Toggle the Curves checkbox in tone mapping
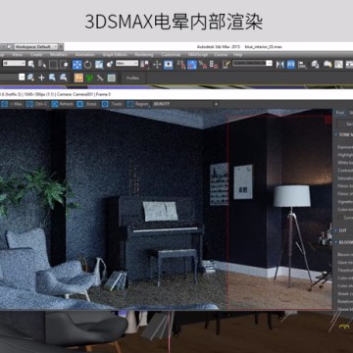 (340, 218)
